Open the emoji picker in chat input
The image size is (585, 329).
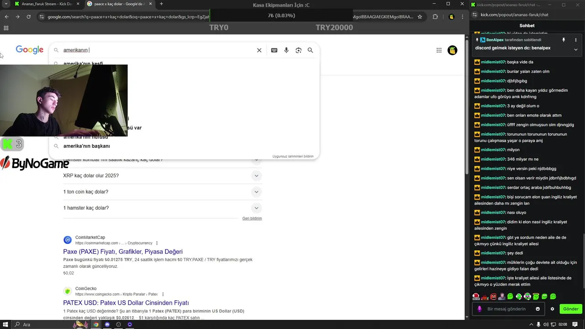point(537,309)
